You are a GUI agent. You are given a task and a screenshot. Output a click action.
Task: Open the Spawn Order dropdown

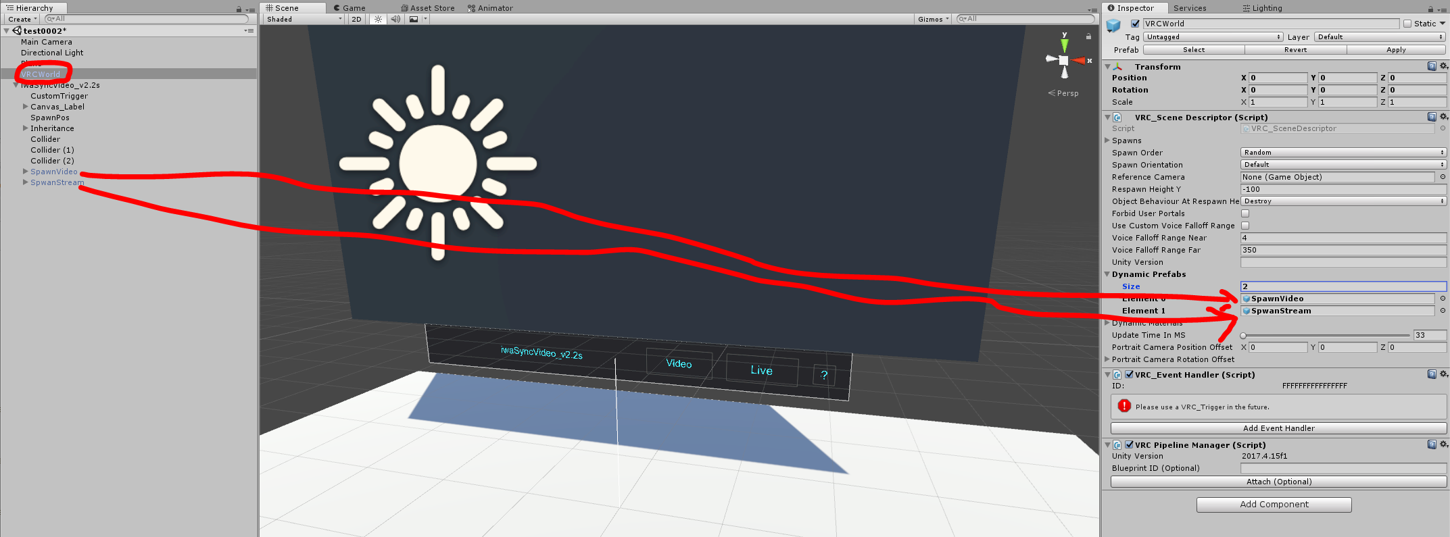[1343, 153]
